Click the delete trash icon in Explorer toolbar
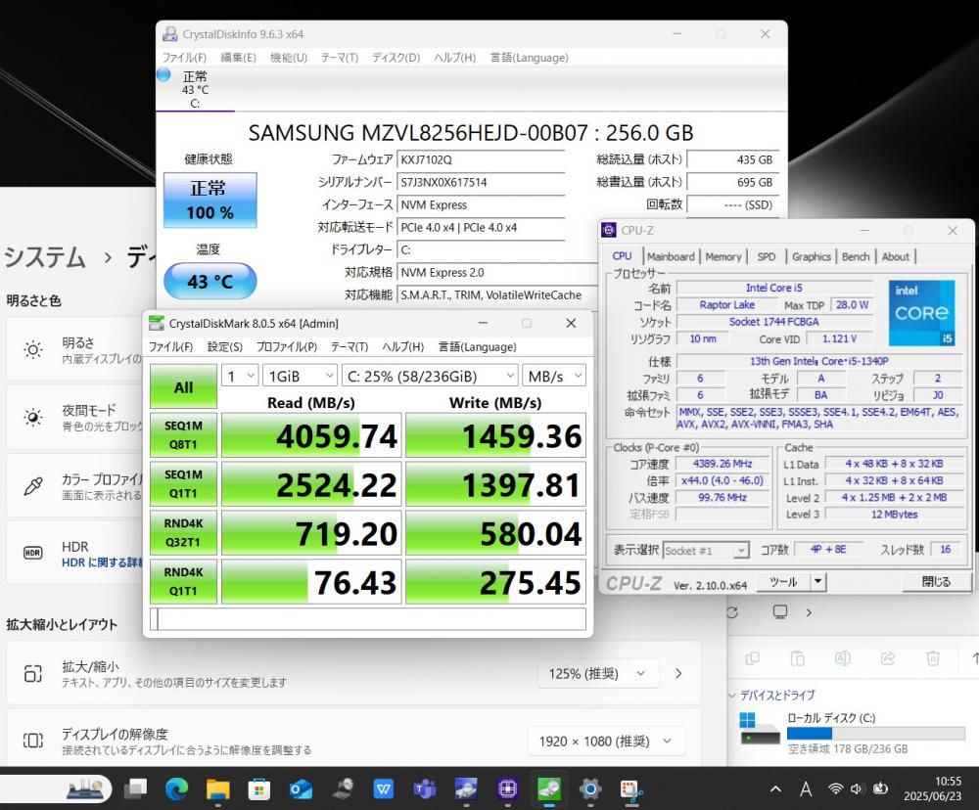The height and width of the screenshot is (810, 979). pyautogui.click(x=933, y=658)
